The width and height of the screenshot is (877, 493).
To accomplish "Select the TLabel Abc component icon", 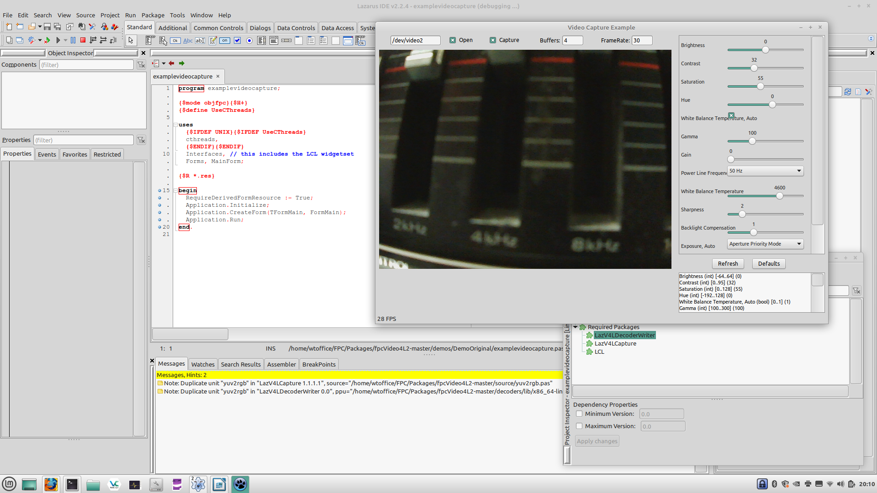I will tap(188, 41).
